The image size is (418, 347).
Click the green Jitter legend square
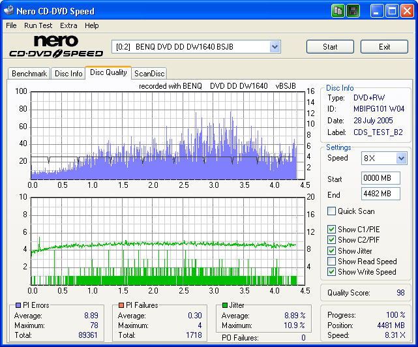point(225,305)
